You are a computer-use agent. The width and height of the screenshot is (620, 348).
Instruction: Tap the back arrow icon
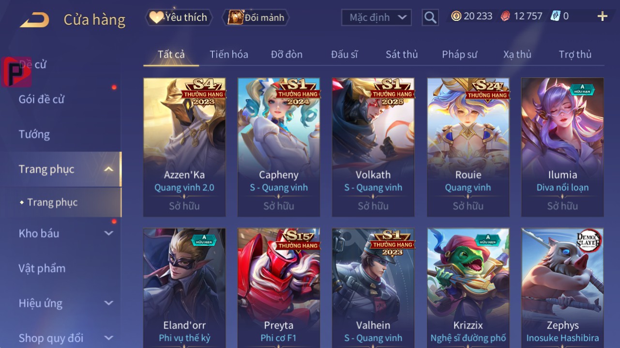point(34,20)
